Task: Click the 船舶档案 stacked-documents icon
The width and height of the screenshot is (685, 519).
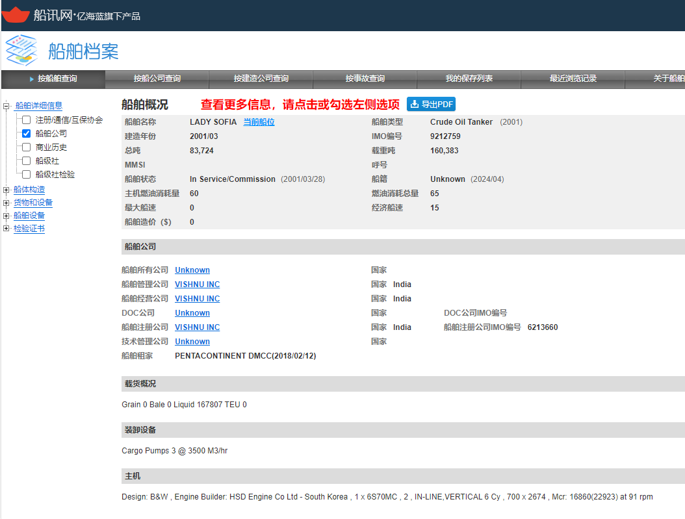Action: tap(21, 50)
